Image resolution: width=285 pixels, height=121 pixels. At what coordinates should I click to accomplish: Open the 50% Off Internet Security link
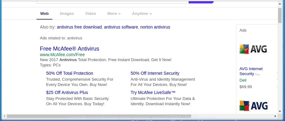[x=155, y=73]
